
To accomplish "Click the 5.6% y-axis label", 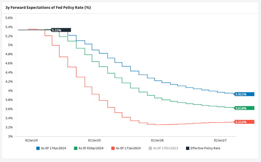I will [x=9, y=18].
